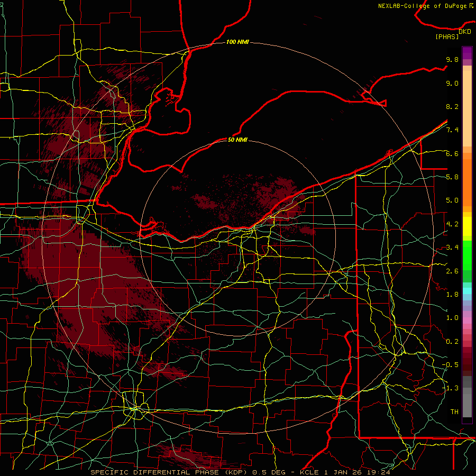Click the 9.0 scale value

pos(452,83)
